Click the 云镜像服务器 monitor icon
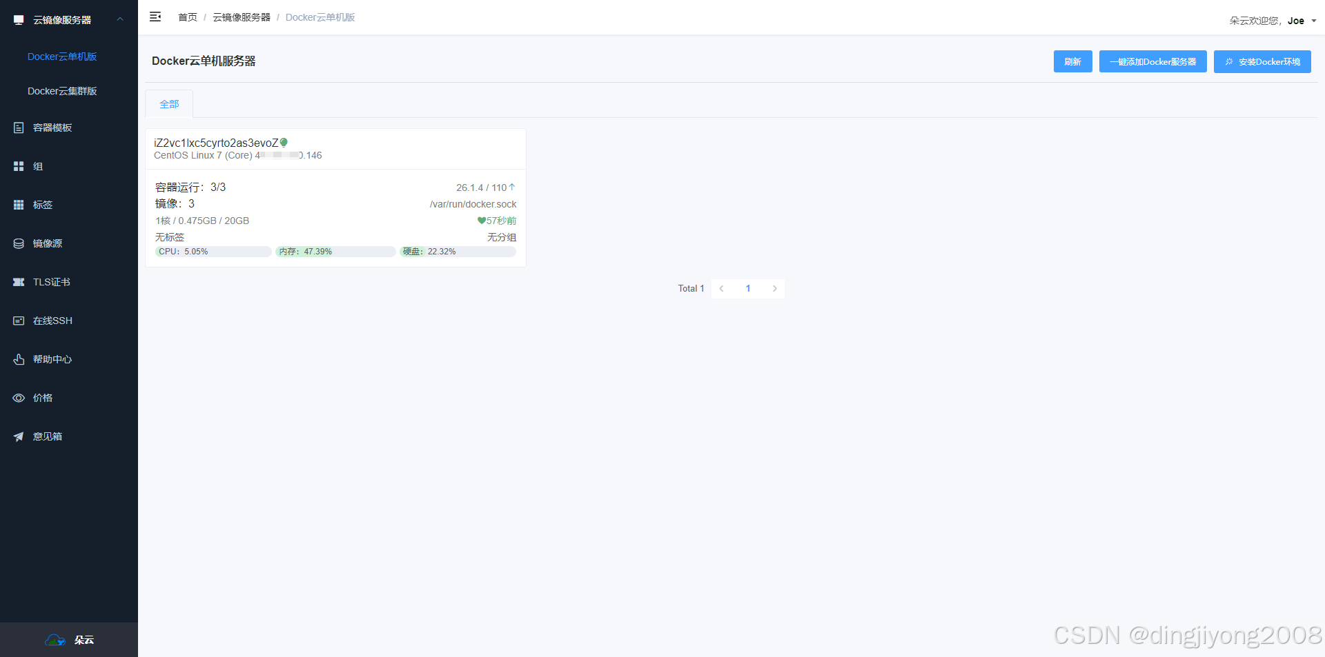 click(x=19, y=20)
